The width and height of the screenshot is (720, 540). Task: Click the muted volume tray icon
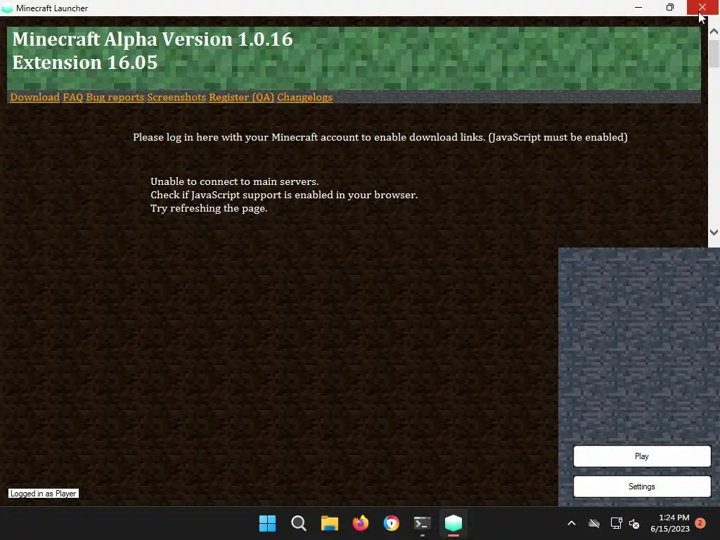(x=634, y=523)
